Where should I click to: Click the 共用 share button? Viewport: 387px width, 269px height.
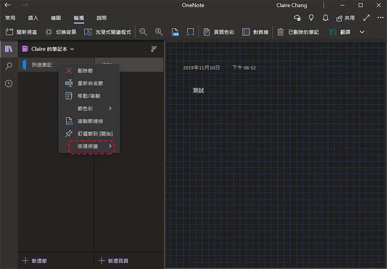coord(345,18)
